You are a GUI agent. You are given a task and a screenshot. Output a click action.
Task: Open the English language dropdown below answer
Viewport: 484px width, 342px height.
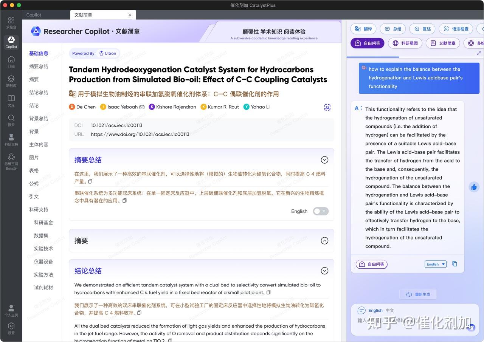(x=435, y=264)
